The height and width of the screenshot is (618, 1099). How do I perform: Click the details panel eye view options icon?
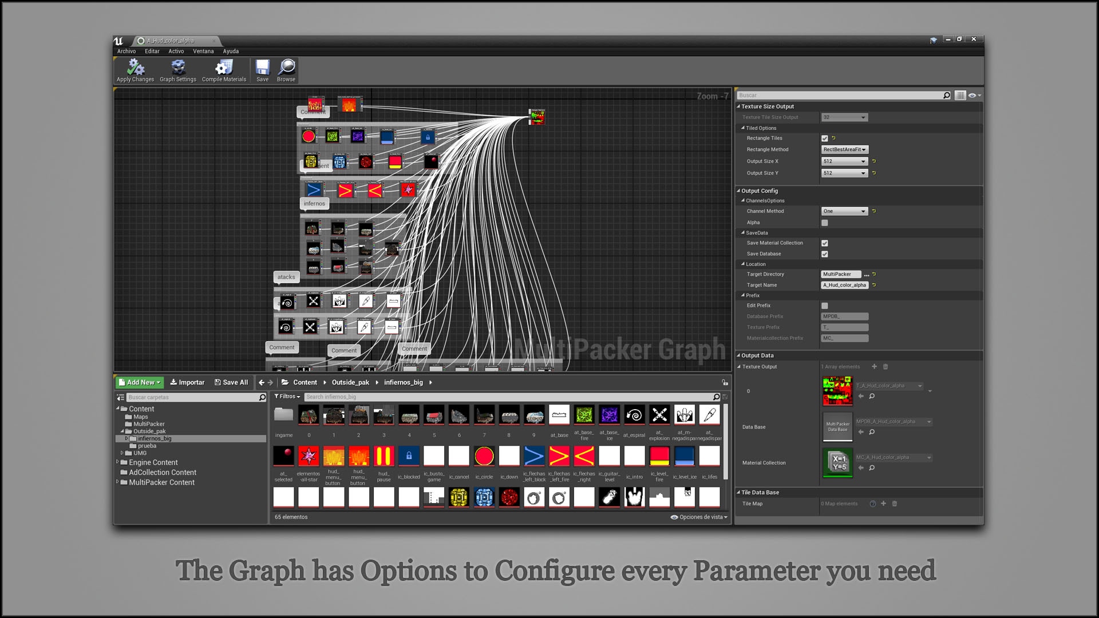coord(973,96)
